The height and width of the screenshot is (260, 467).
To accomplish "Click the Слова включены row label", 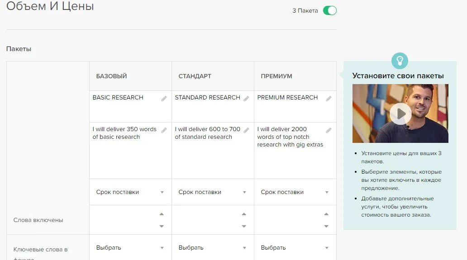I will (x=38, y=220).
